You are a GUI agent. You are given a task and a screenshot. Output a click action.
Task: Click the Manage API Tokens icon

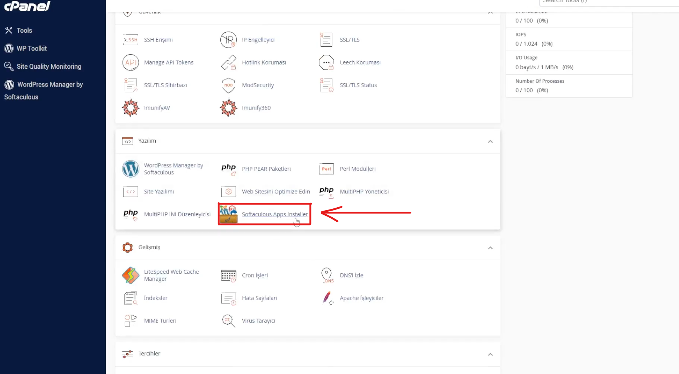click(130, 62)
